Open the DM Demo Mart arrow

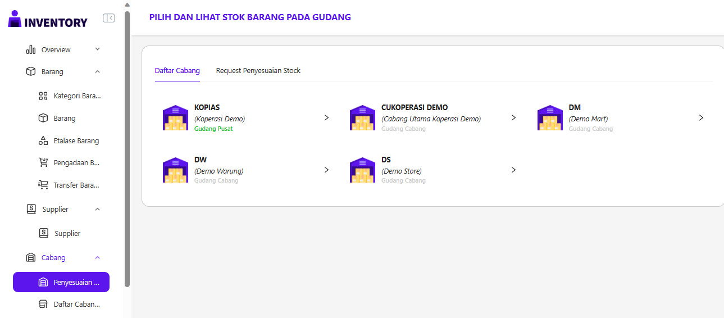pos(701,118)
